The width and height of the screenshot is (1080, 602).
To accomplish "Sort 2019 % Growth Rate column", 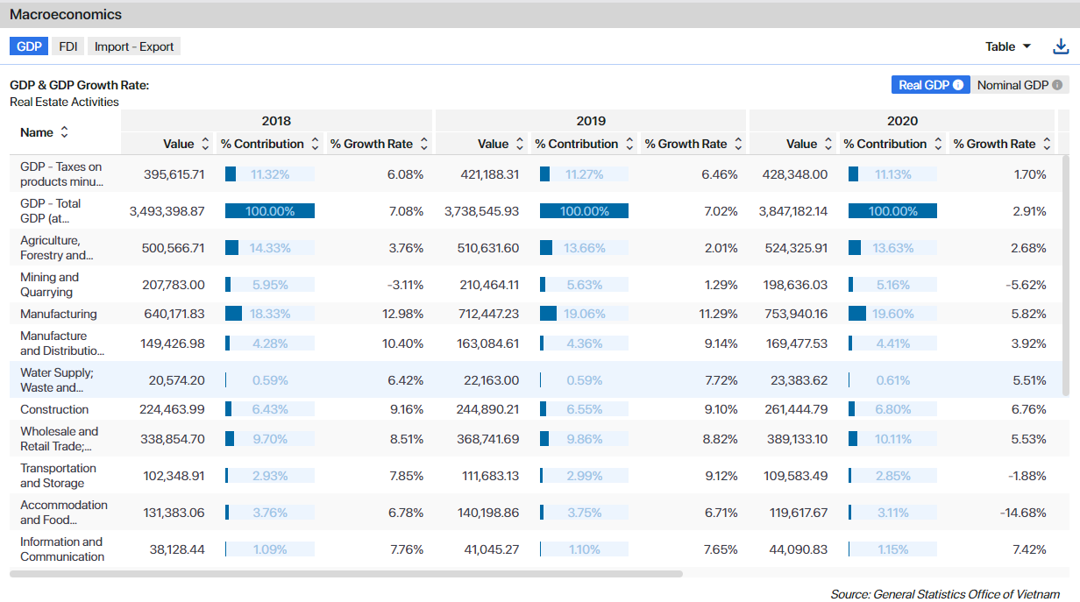I will 738,144.
